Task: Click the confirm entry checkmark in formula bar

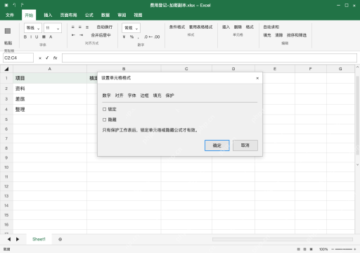Action: pos(47,58)
